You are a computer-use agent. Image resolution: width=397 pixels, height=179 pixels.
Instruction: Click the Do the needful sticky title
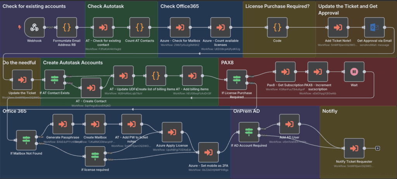(x=19, y=62)
